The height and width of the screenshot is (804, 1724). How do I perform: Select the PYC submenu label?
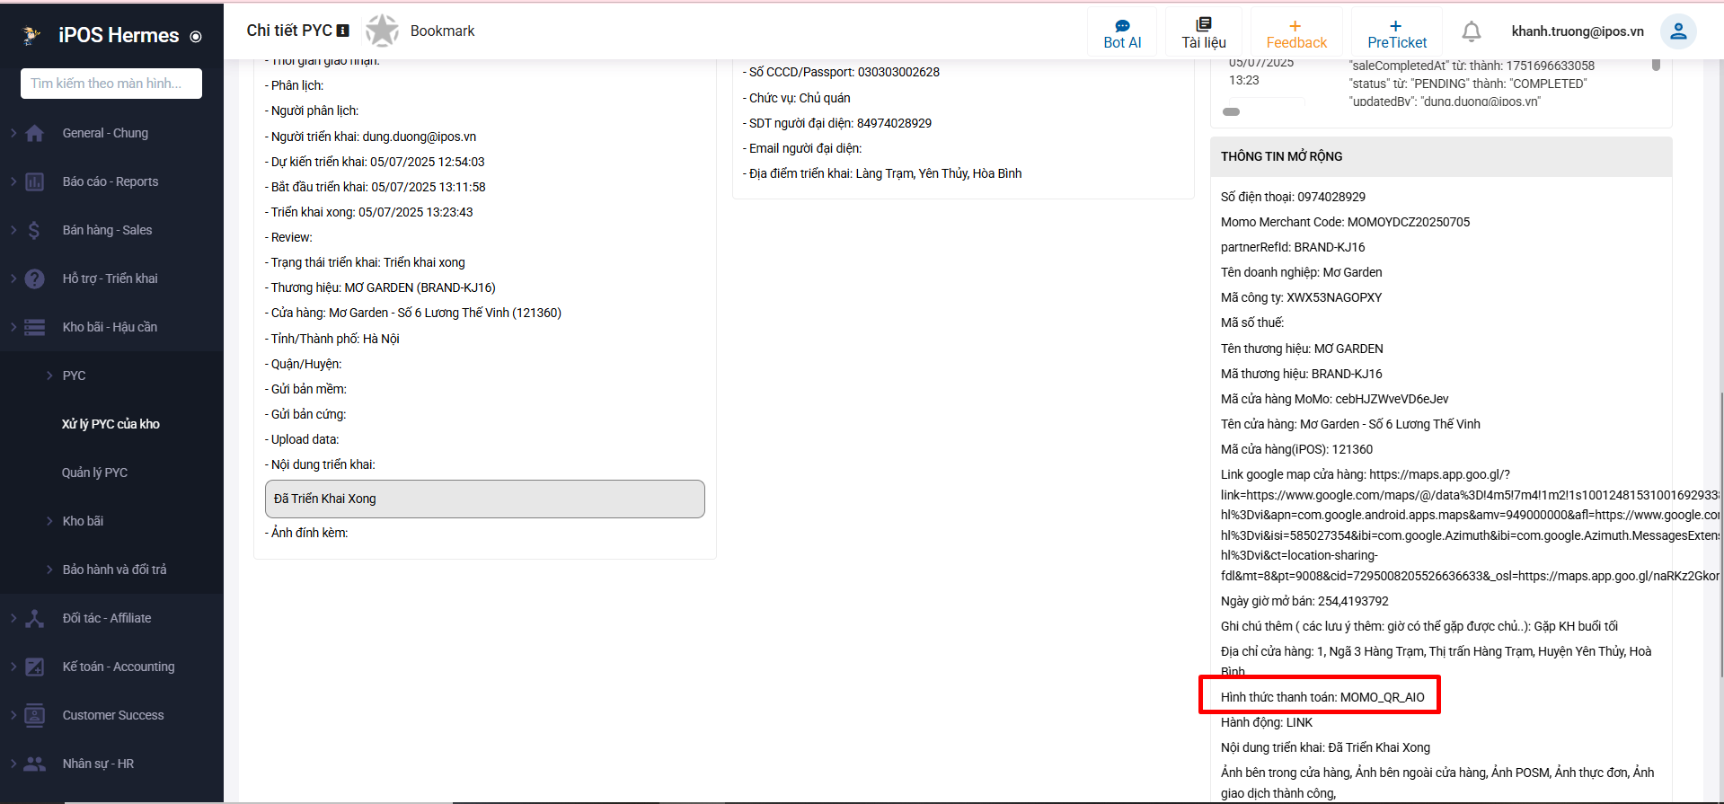(x=75, y=375)
